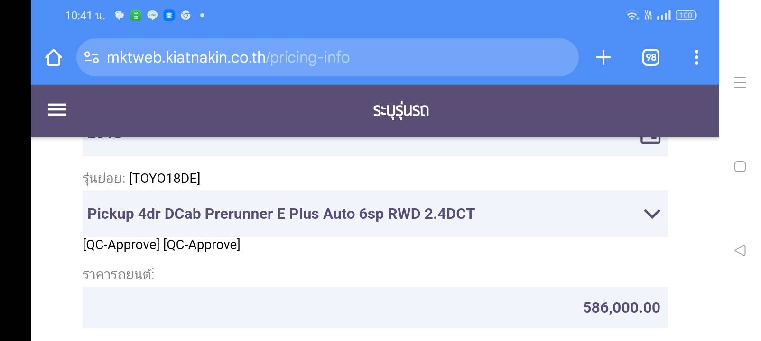This screenshot has width=761, height=341.
Task: Tap the Chrome notification icon in status bar
Action: pos(186,16)
